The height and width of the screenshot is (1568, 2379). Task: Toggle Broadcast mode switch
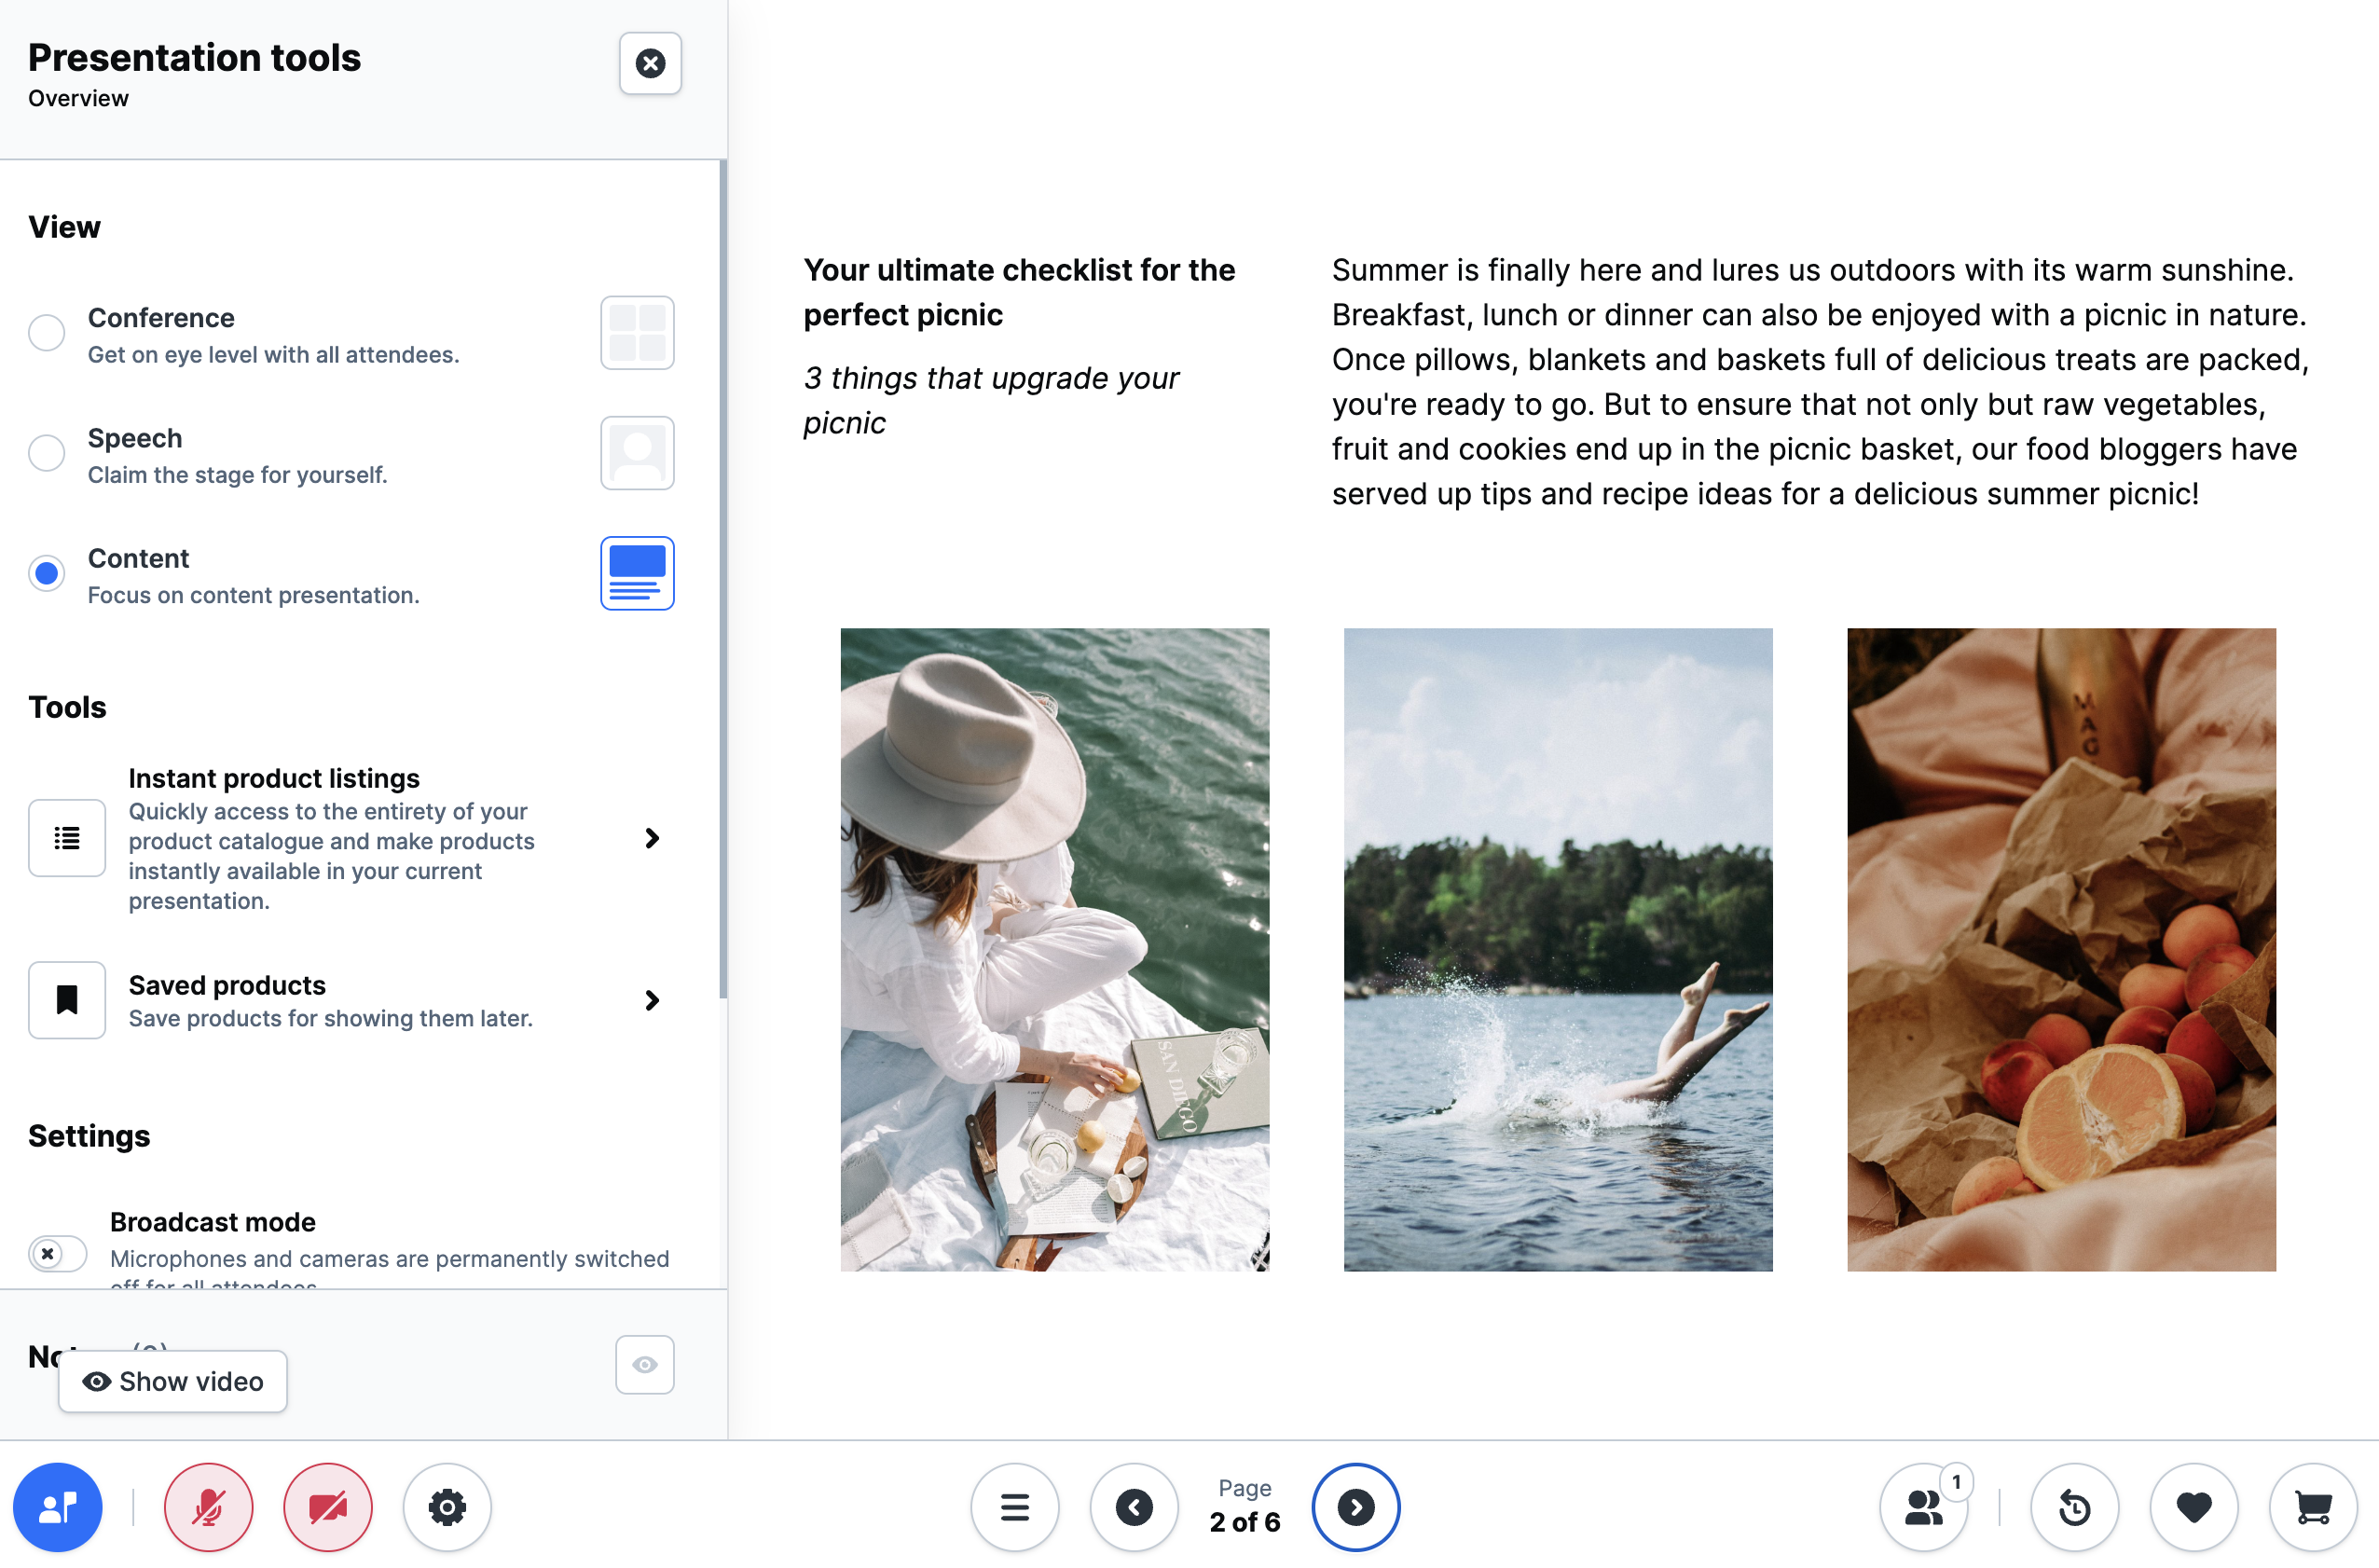(57, 1252)
